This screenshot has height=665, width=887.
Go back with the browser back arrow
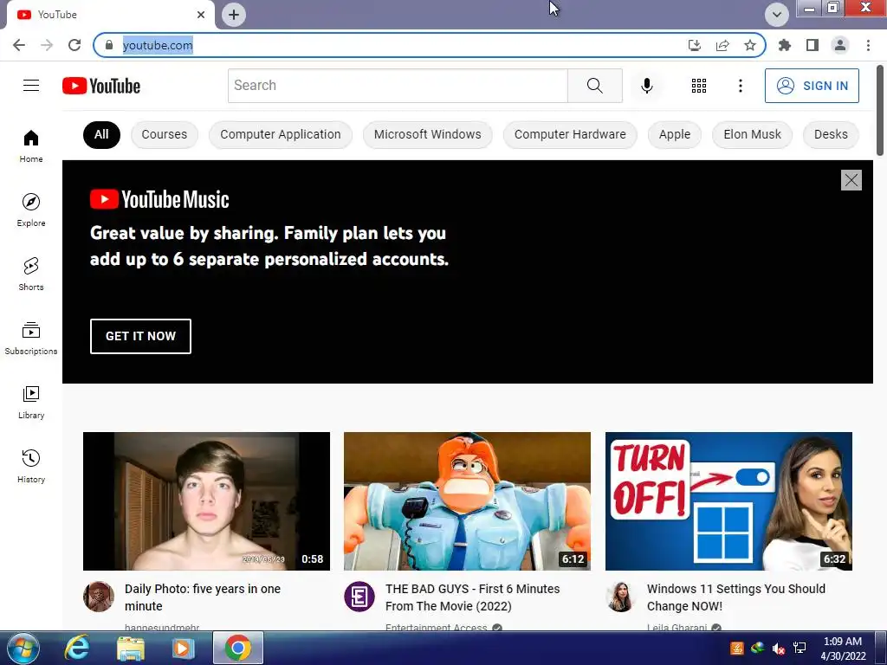pyautogui.click(x=19, y=45)
